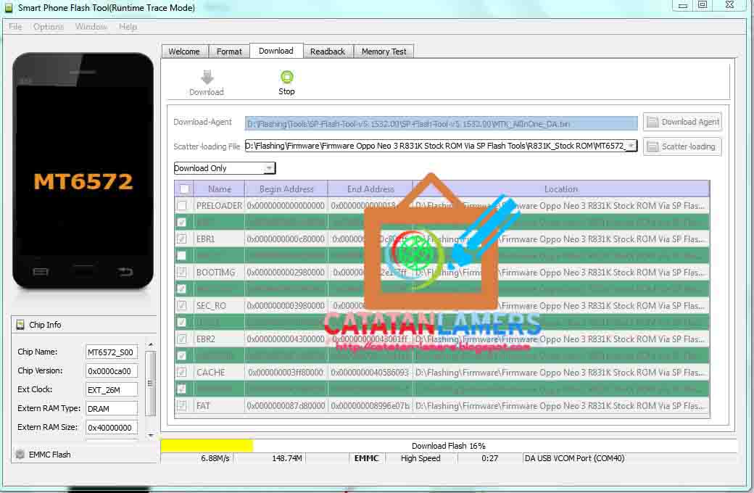Click the Download Flash 16% progress bar
The image size is (754, 493).
tap(448, 446)
